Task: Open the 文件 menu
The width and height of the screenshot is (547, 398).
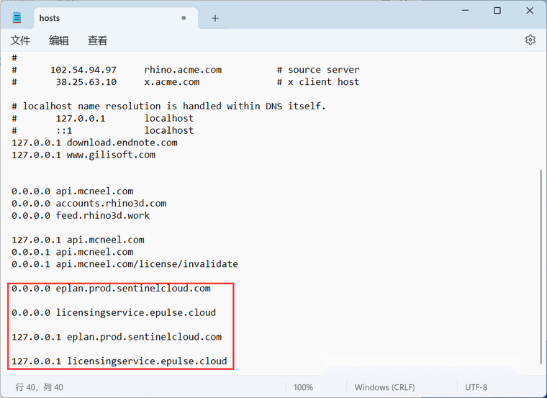Action: [20, 40]
